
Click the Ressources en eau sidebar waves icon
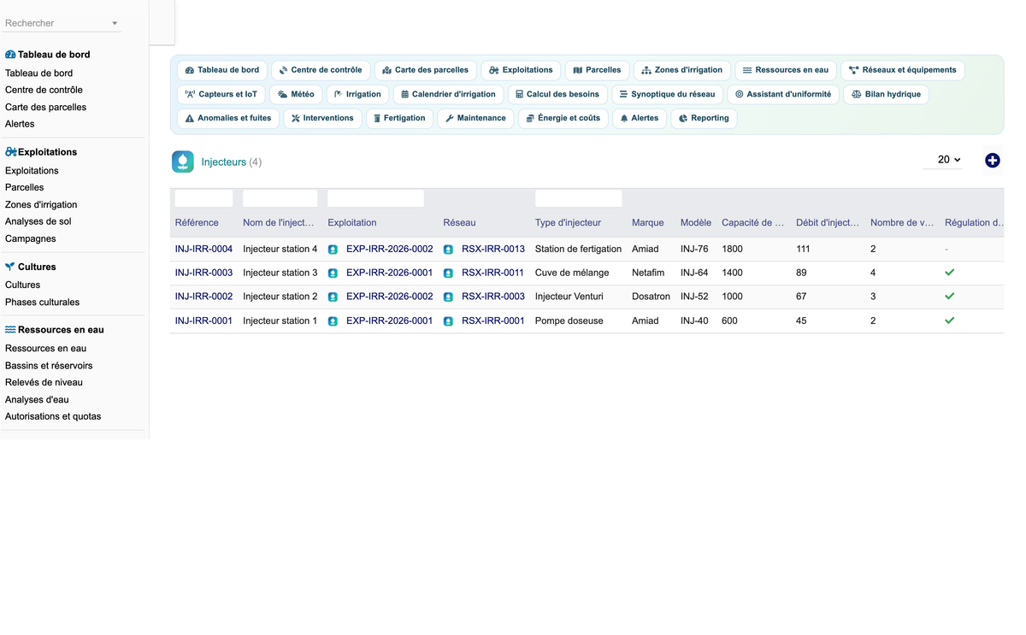(x=10, y=329)
